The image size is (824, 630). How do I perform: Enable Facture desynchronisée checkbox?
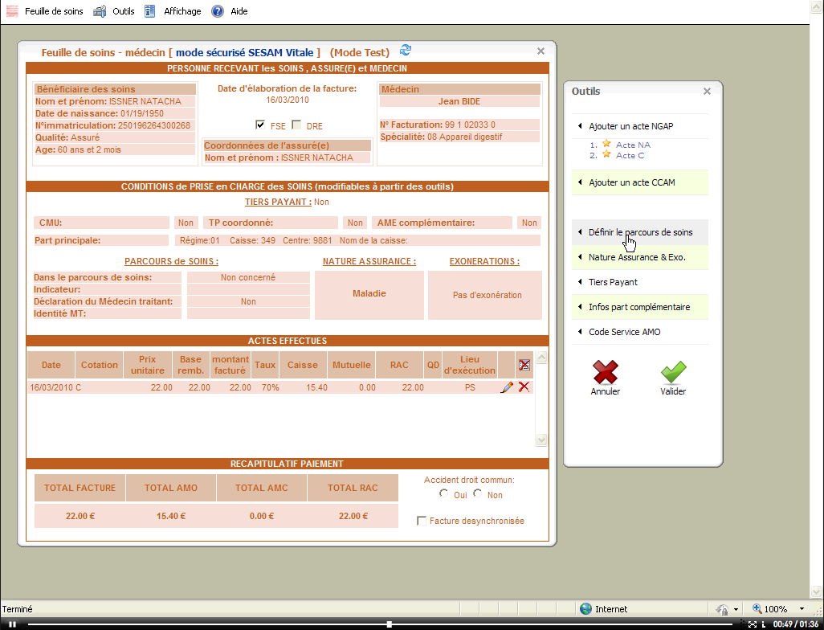[422, 521]
